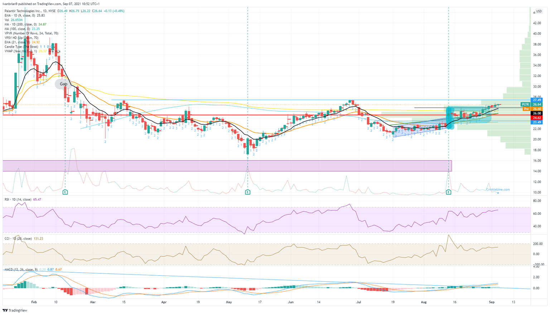Click the 18.00 level on price scale
This screenshot has height=315, width=550.
(x=537, y=150)
